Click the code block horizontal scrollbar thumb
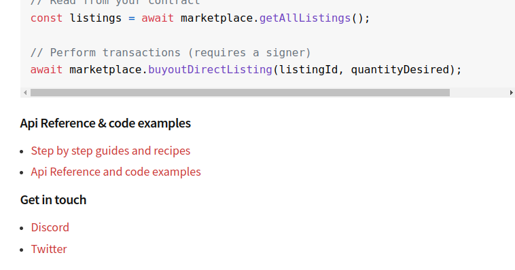515x270 pixels. click(x=240, y=93)
